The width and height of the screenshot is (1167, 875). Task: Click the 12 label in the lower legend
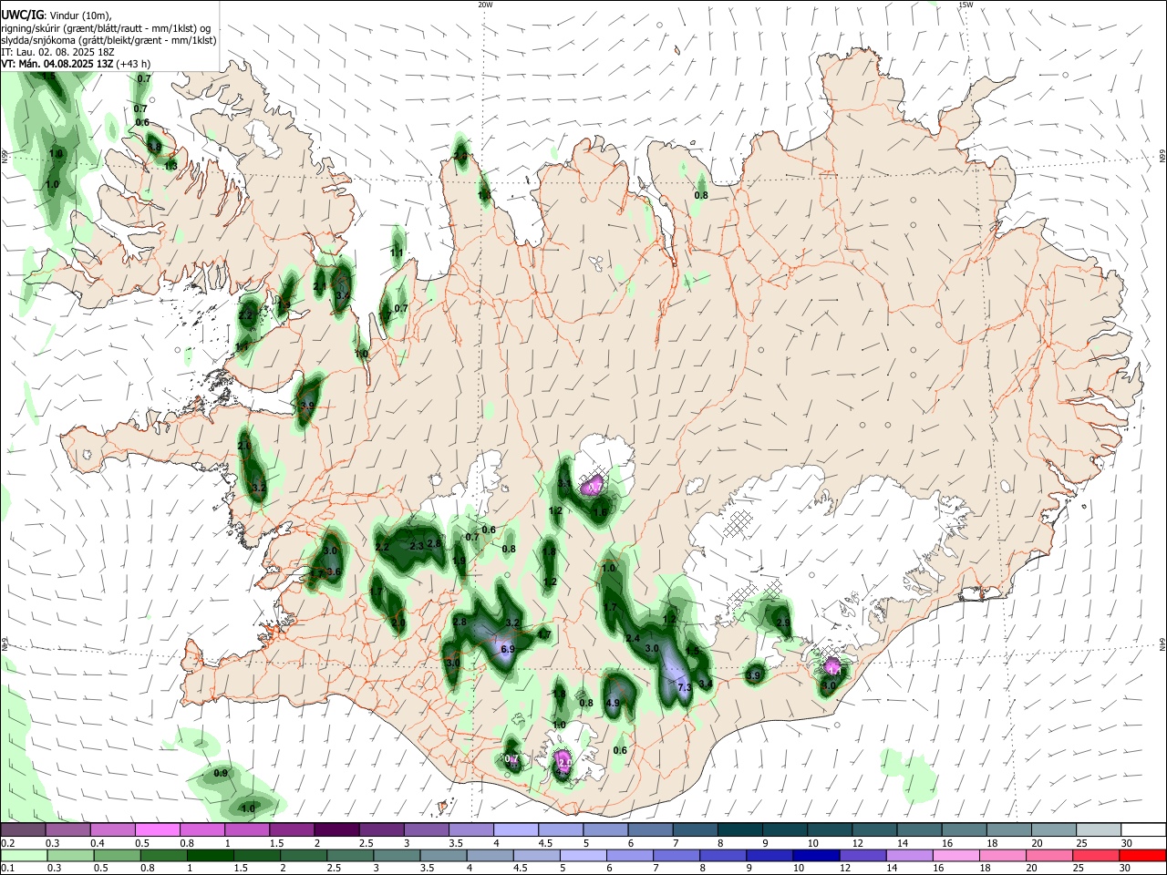coord(844,869)
